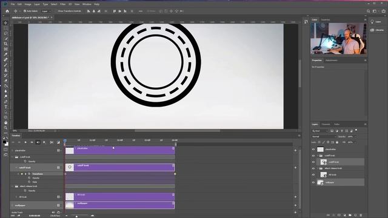Image resolution: width=388 pixels, height=218 pixels.
Task: Select the Rectangular Marquee tool
Action: (x=5, y=28)
